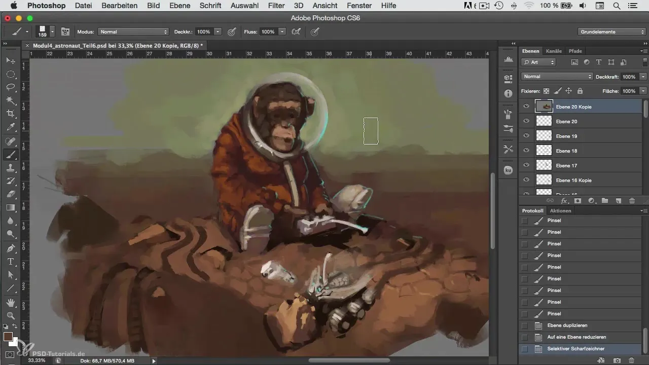Open the brush preset picker arrow
The width and height of the screenshot is (649, 365).
tap(52, 31)
